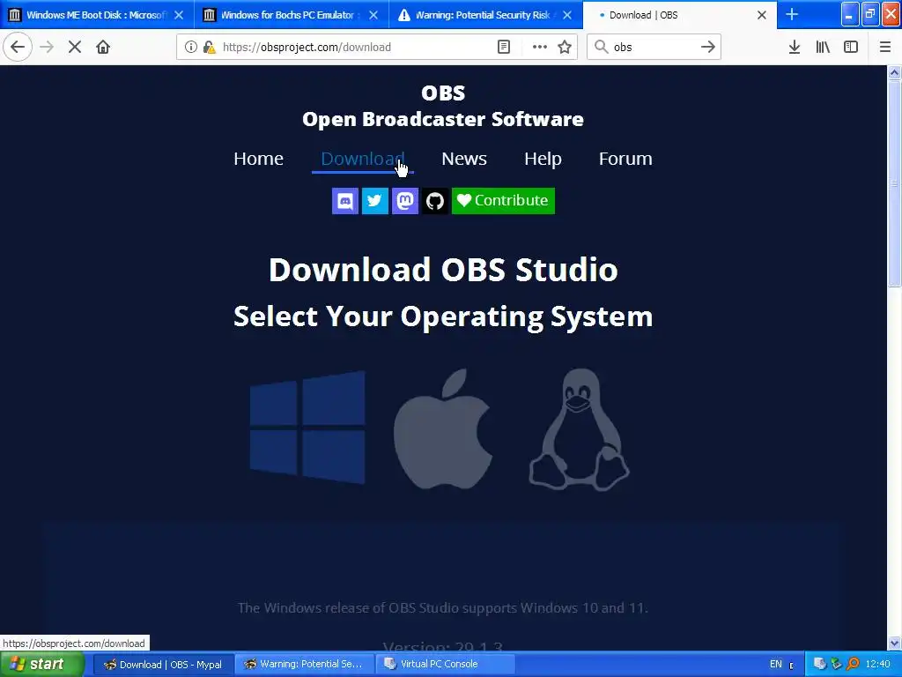
Task: Click the search magnifier in system tray
Action: [853, 664]
